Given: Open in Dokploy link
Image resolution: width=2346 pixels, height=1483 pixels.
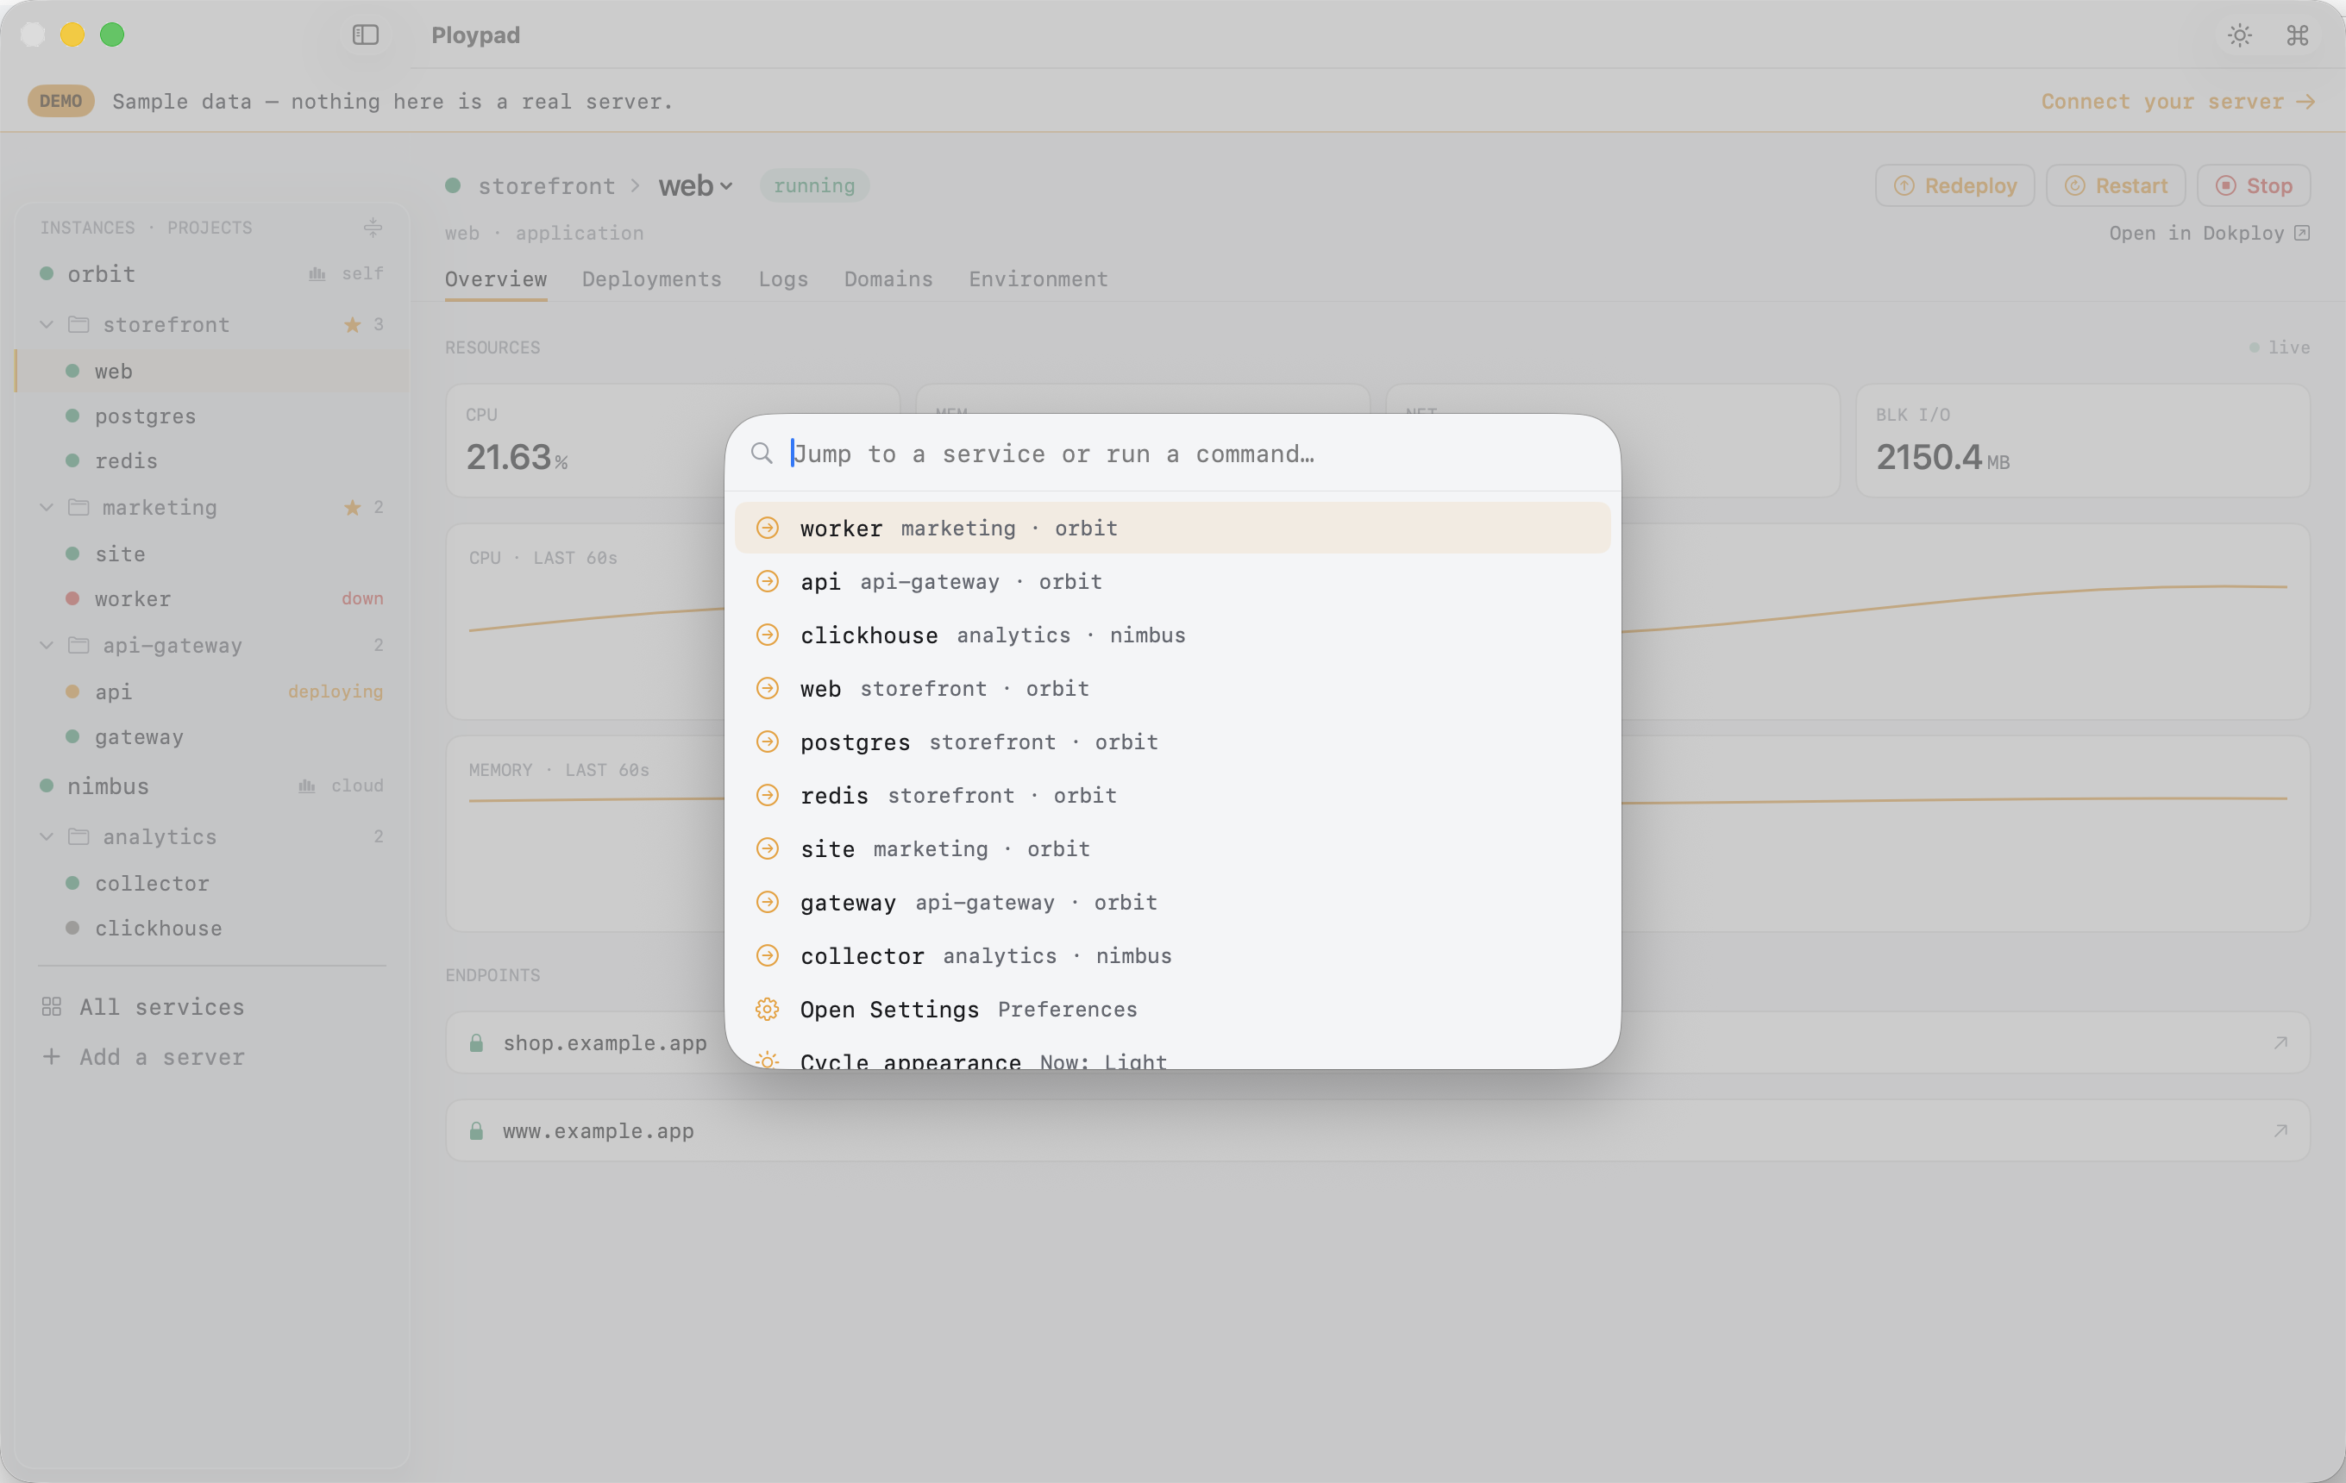Looking at the screenshot, I should [x=2209, y=233].
